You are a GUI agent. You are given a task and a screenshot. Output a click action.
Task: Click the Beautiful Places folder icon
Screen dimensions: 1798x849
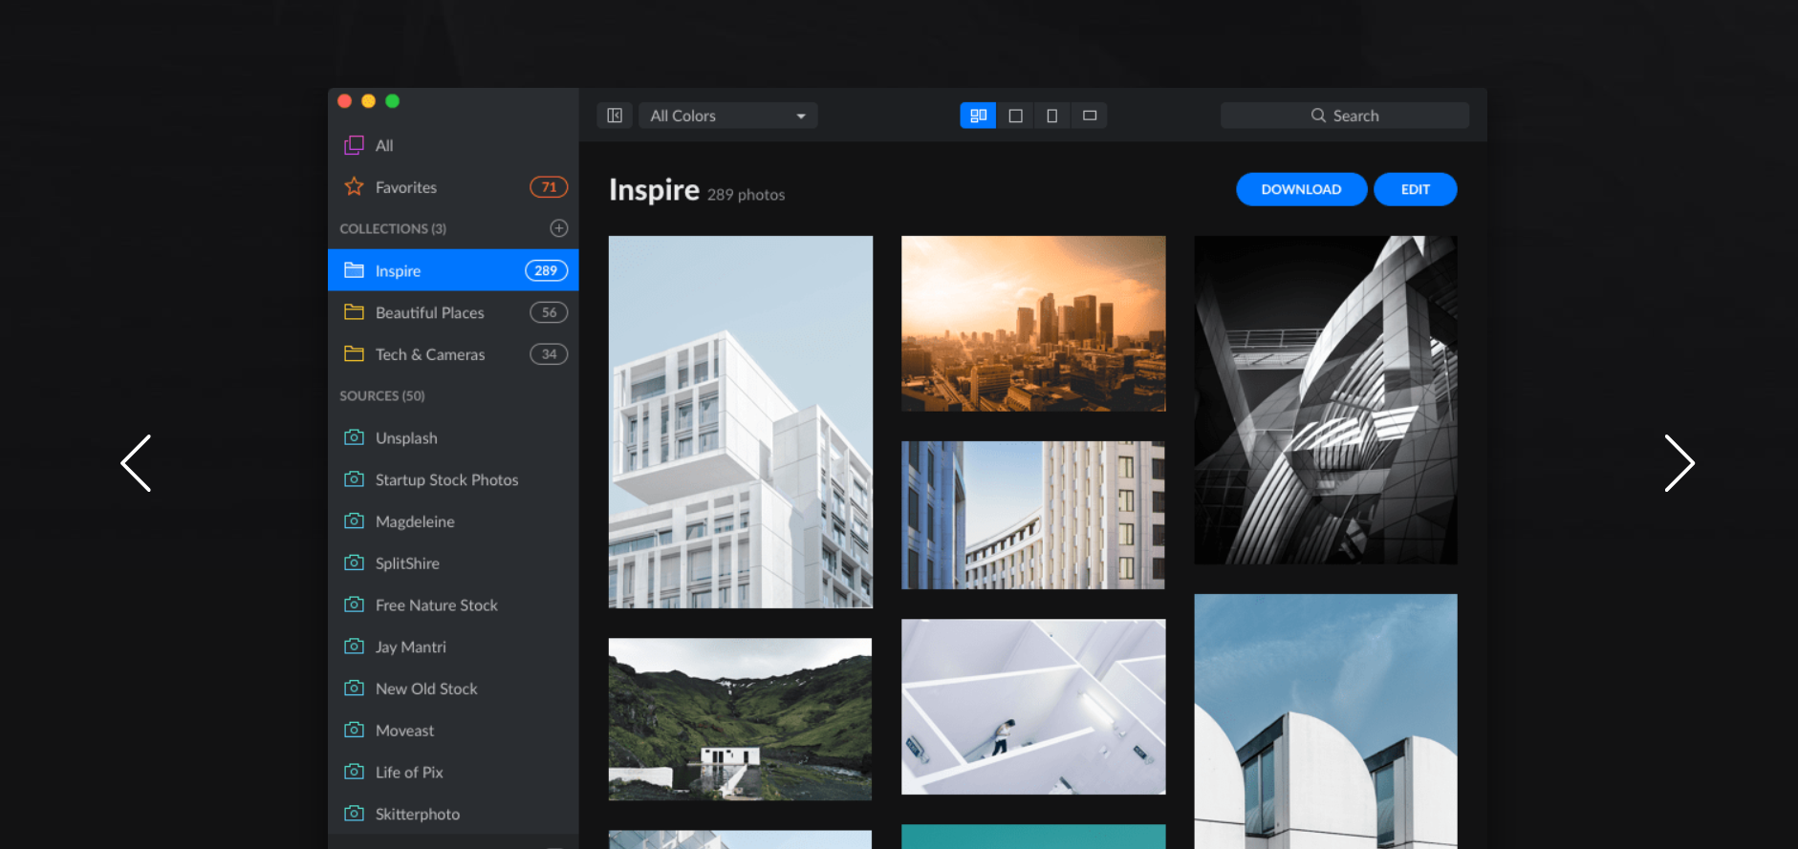354,312
